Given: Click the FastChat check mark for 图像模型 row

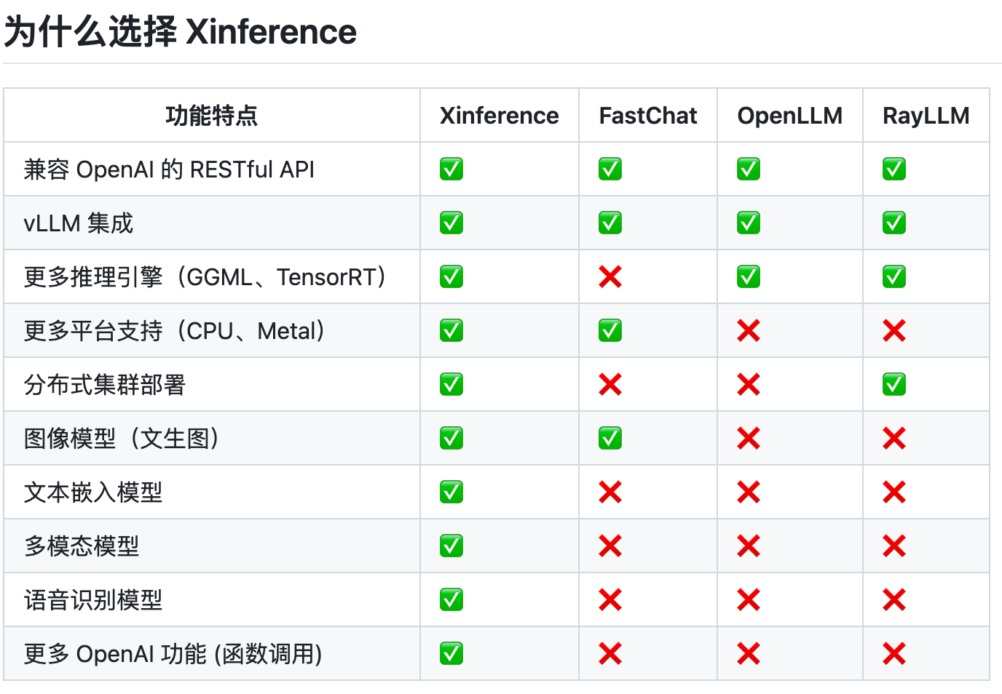Looking at the screenshot, I should [610, 438].
